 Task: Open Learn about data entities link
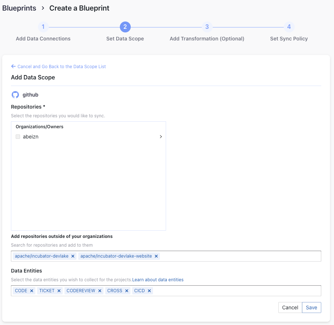158,280
